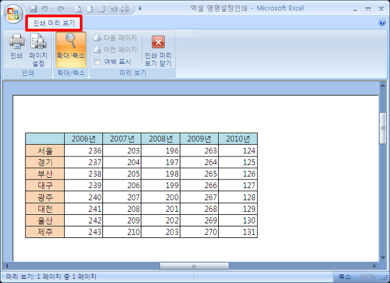Click the Open folder icon
This screenshot has width=390, height=283.
point(101,9)
